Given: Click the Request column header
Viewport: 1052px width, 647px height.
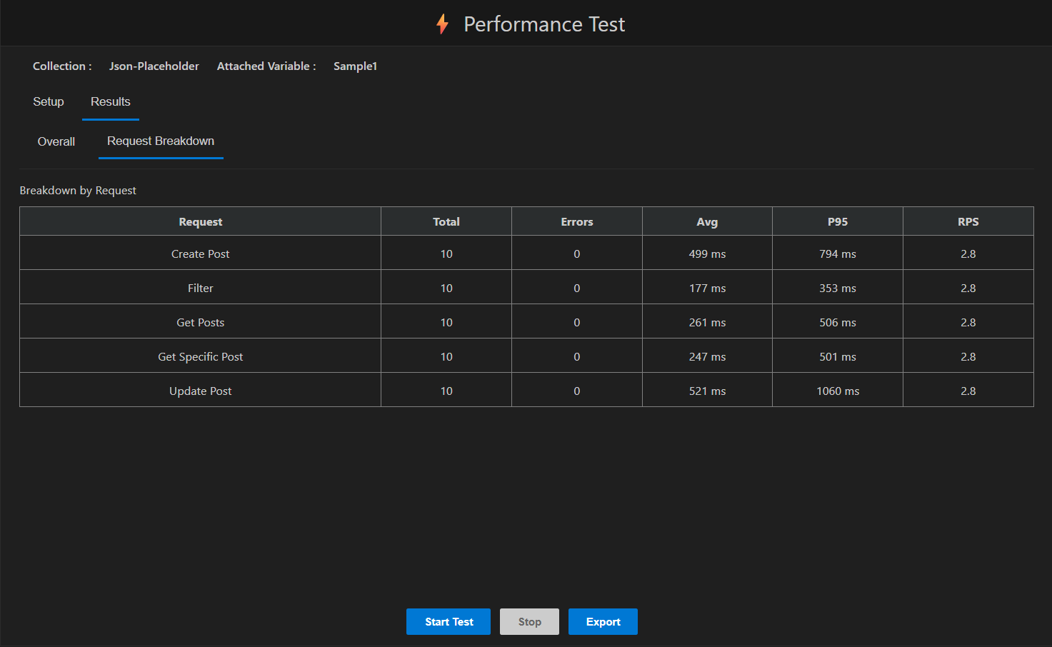Looking at the screenshot, I should (x=201, y=221).
